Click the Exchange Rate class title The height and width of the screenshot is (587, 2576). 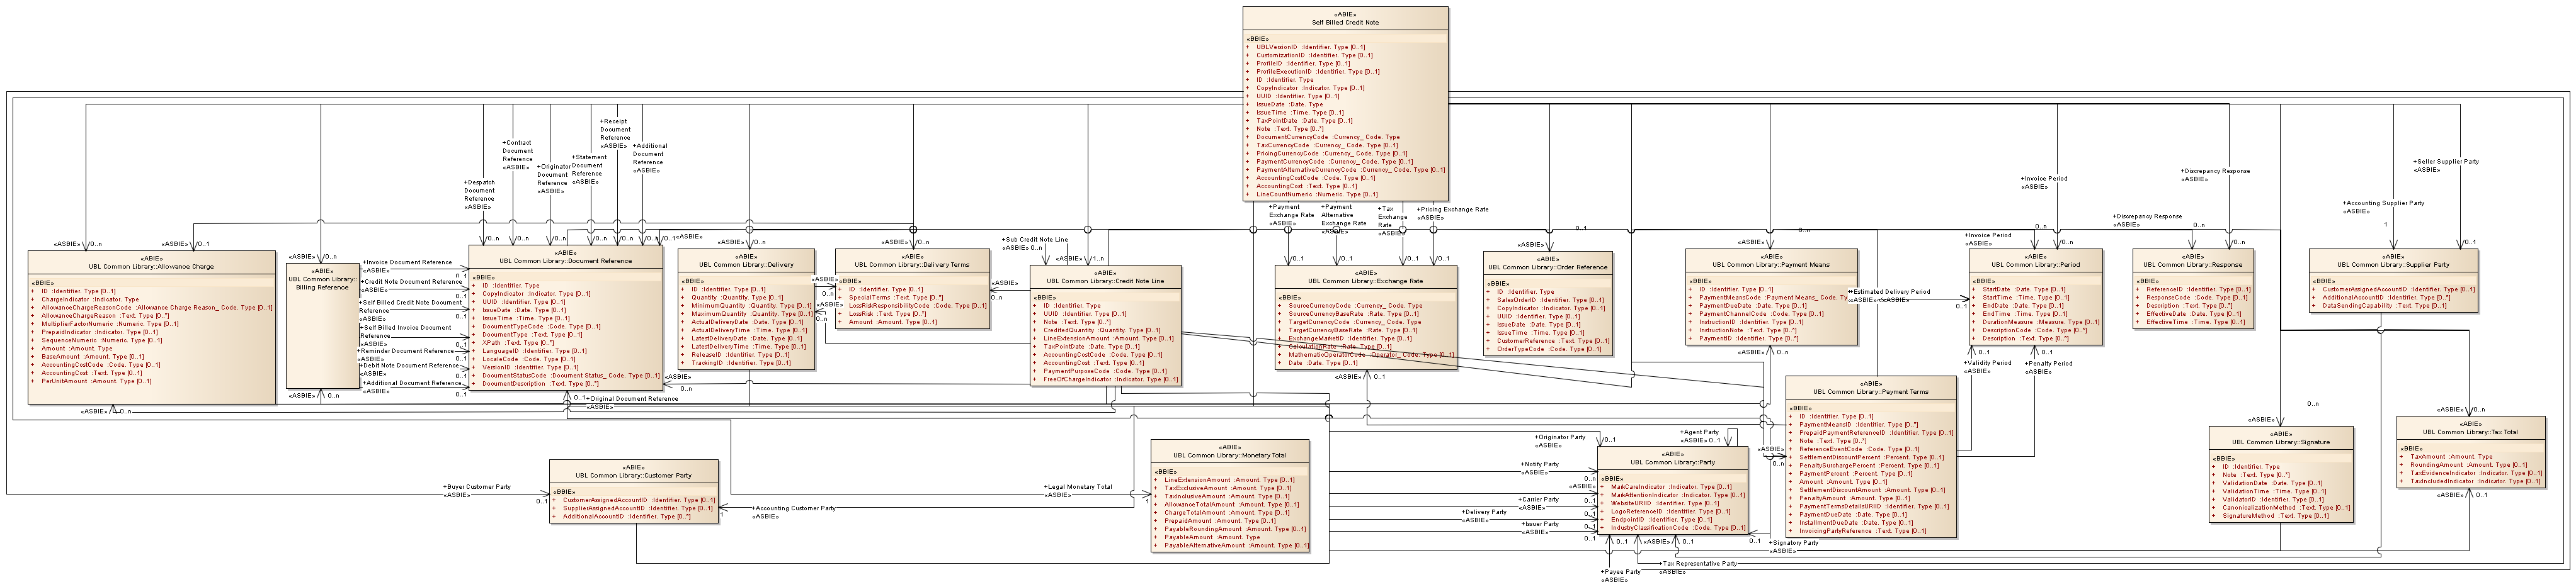(1365, 281)
